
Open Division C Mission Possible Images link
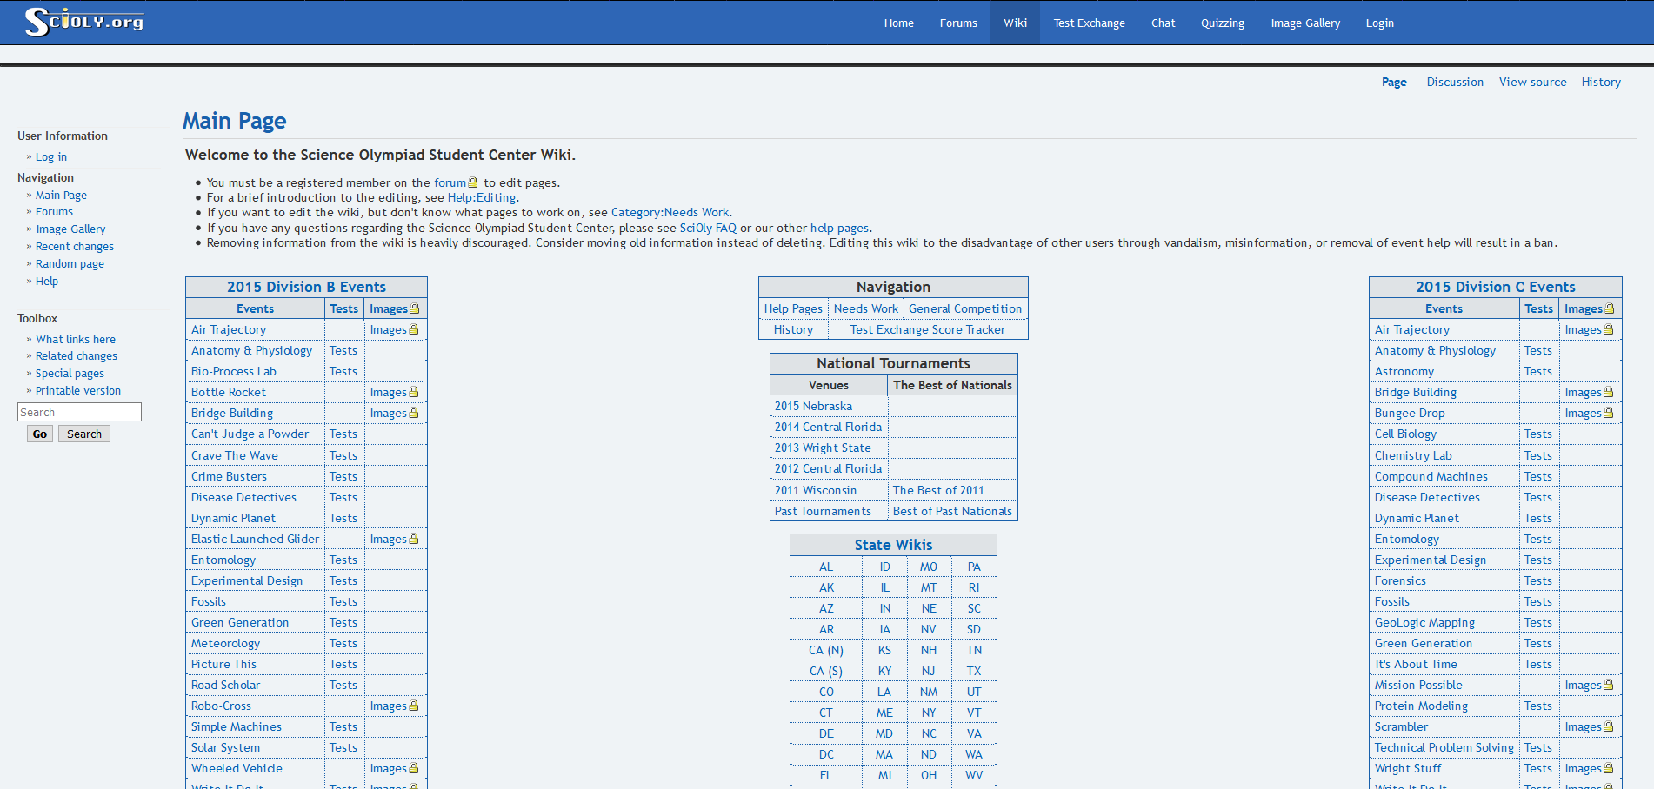pyautogui.click(x=1583, y=686)
